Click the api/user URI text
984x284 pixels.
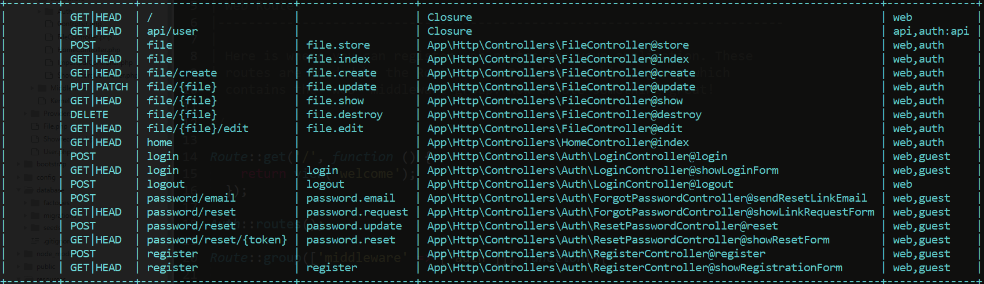tap(172, 31)
